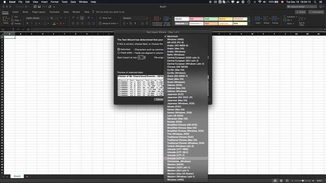Click the Spotlight search icon in menu bar
Screen dimensions: 326x183
pyautogui.click(x=315, y=2)
